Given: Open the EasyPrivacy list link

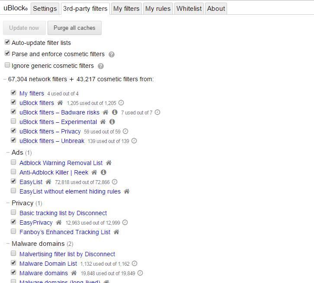Looking at the screenshot, I should pos(36,223).
